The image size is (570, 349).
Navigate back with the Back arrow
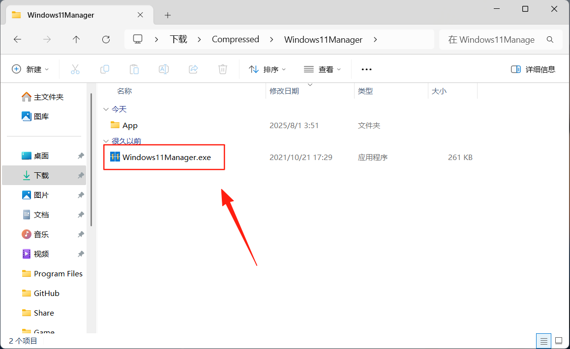[18, 39]
